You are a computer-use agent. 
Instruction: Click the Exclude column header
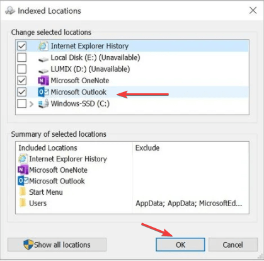[147, 148]
